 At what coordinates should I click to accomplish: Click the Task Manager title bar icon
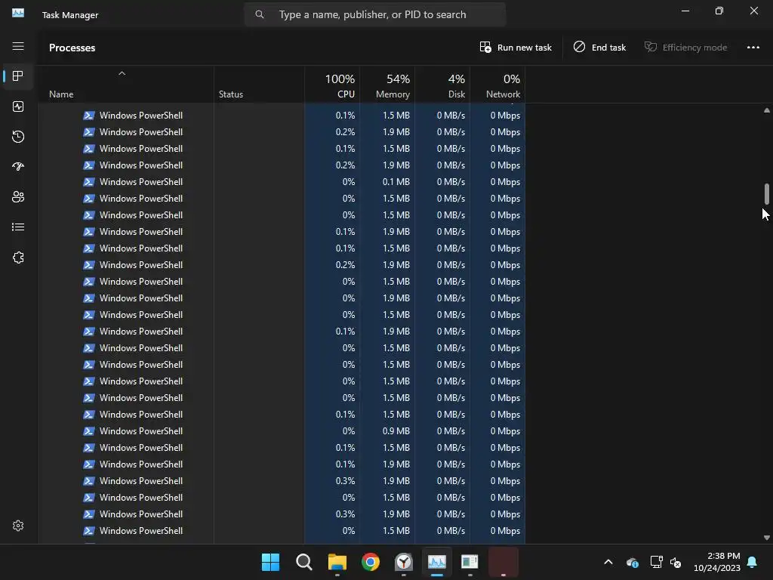pos(18,14)
